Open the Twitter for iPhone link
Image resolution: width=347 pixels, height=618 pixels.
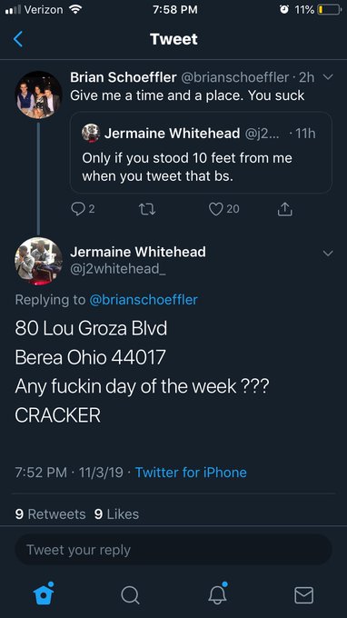(x=191, y=473)
